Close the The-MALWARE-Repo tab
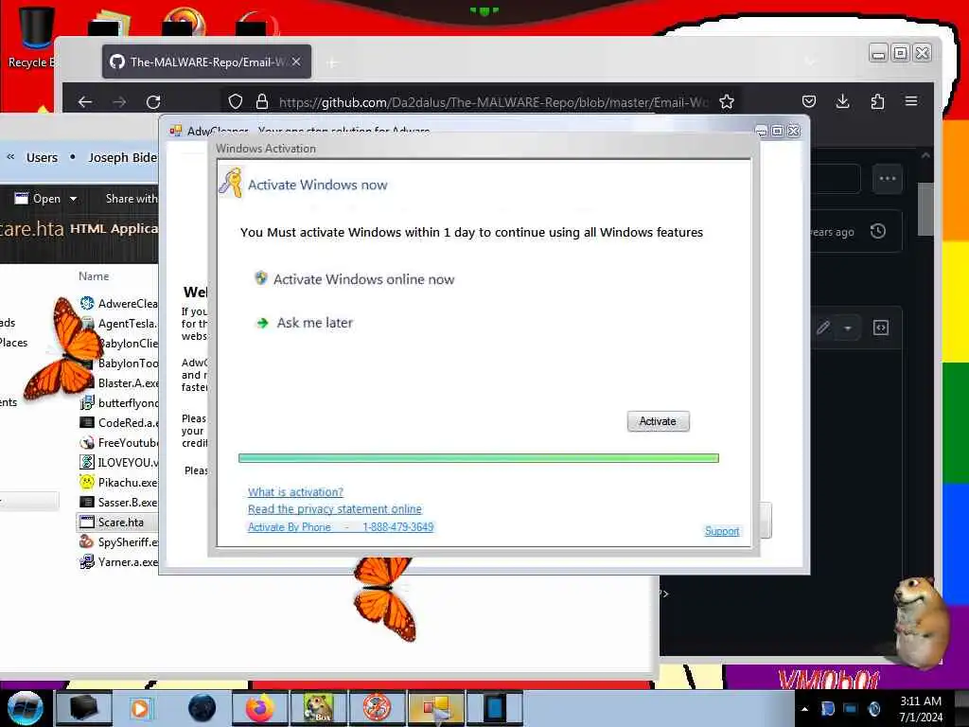The height and width of the screenshot is (727, 969). pyautogui.click(x=296, y=62)
